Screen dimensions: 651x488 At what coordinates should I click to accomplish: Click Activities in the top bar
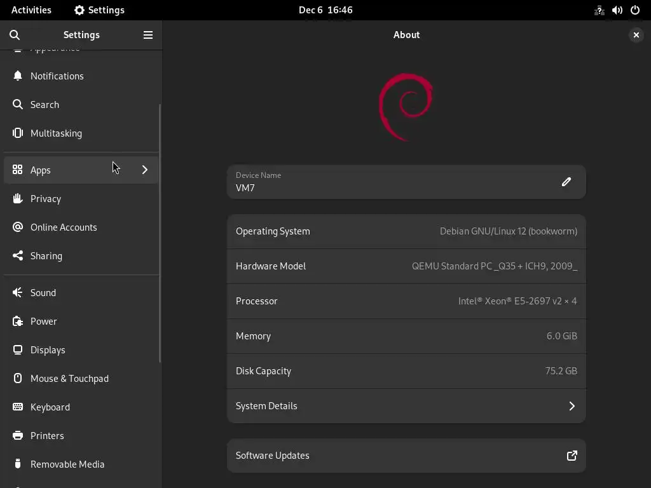point(31,10)
